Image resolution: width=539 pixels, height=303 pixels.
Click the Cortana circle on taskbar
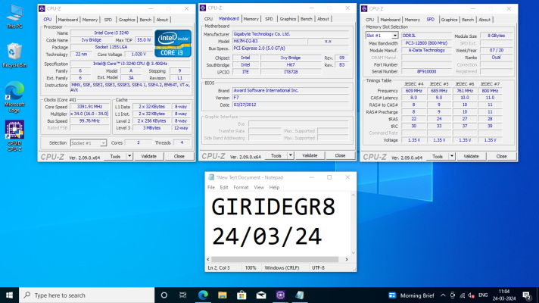point(164,295)
